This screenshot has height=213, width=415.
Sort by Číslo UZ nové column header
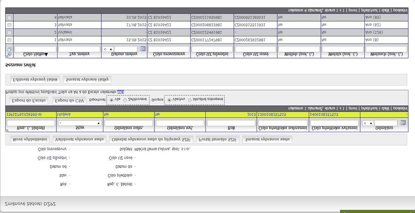click(255, 54)
